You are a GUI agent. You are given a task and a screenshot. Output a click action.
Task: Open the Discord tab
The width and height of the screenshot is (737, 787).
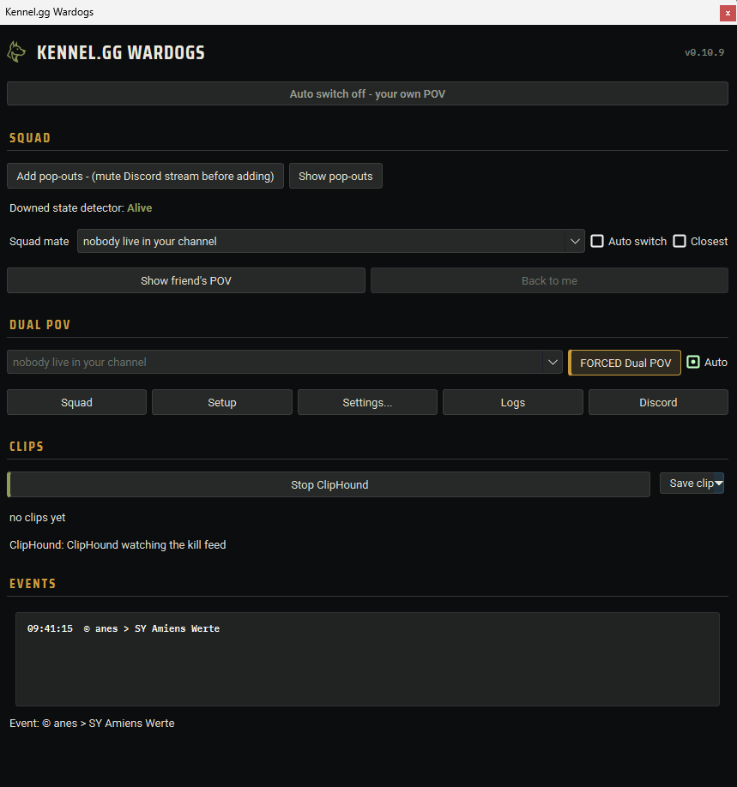[x=658, y=403]
